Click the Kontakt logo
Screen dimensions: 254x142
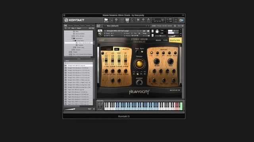75,20
